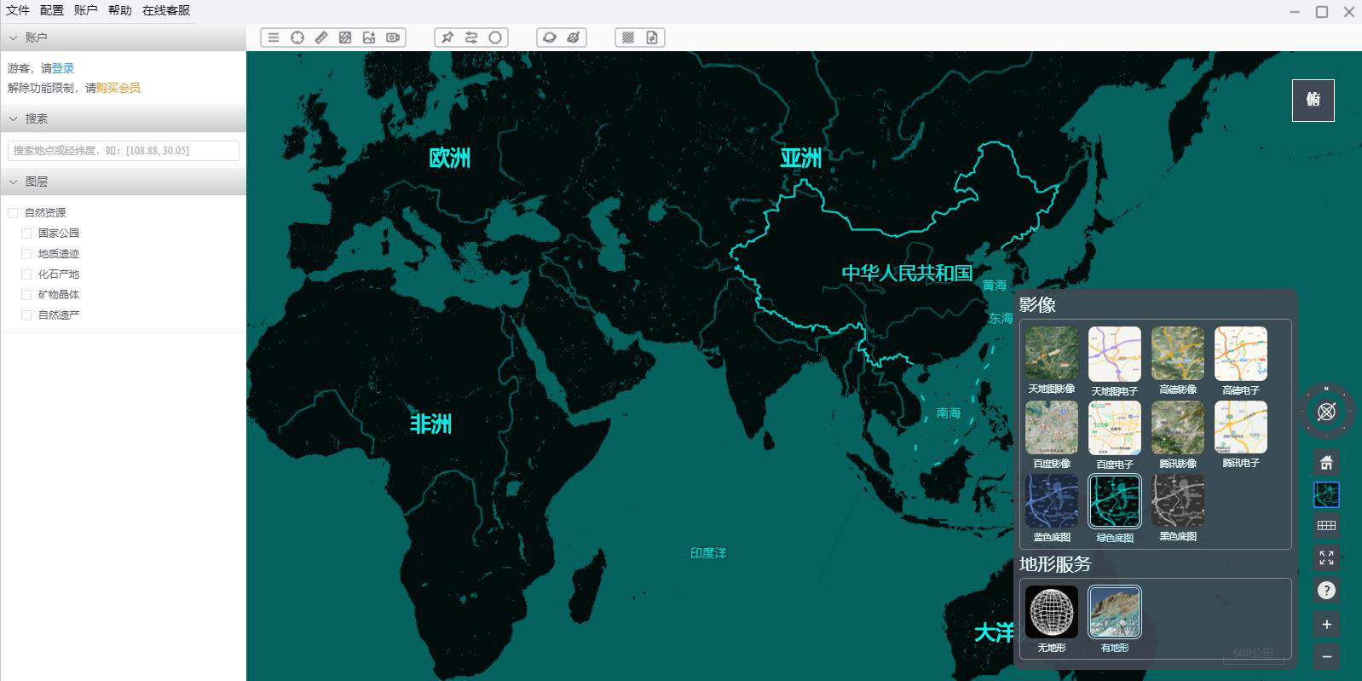Check the 自然资源 parent layer checkbox
Image resolution: width=1362 pixels, height=681 pixels.
tap(13, 213)
